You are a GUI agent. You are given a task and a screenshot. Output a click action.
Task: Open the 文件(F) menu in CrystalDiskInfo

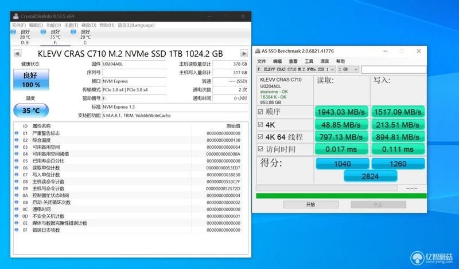click(19, 25)
